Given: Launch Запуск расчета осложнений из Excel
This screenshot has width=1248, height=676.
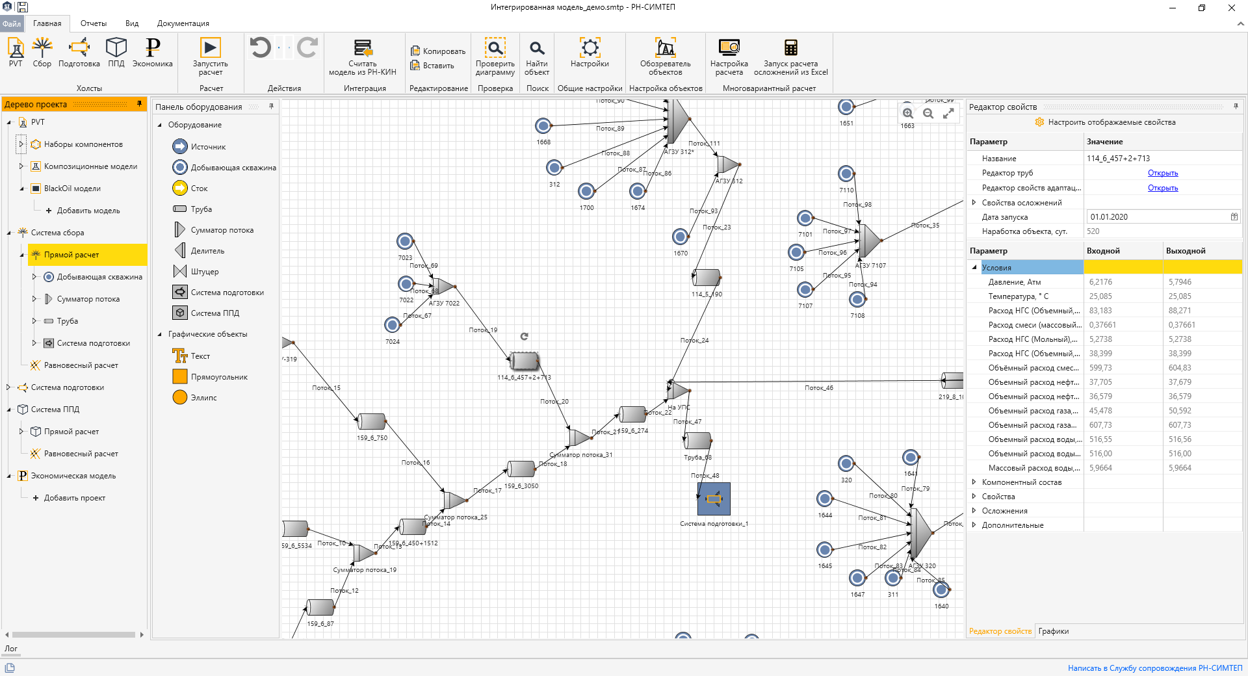Looking at the screenshot, I should click(x=791, y=57).
